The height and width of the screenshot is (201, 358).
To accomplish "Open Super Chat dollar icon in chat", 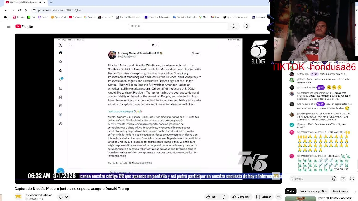I will click(x=343, y=178).
